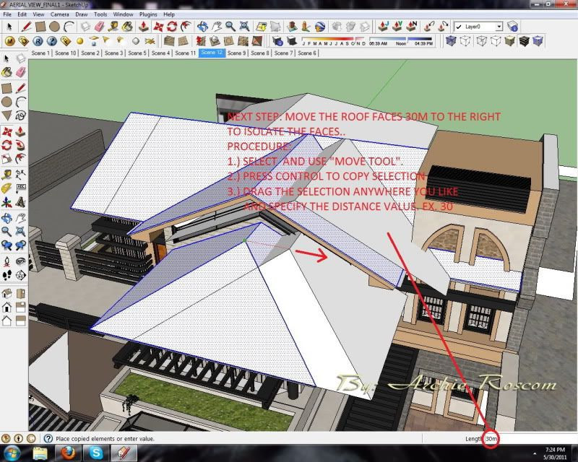The image size is (578, 462).
Task: Open Instructor help icon in status bar
Action: [48, 438]
